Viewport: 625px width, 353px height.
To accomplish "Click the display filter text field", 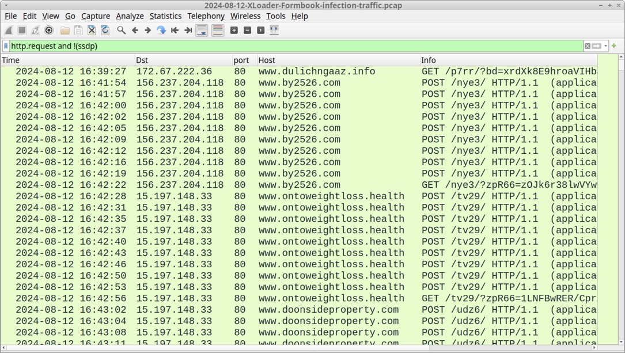I will click(297, 46).
